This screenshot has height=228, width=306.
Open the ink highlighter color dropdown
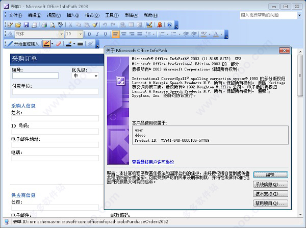tap(74, 44)
